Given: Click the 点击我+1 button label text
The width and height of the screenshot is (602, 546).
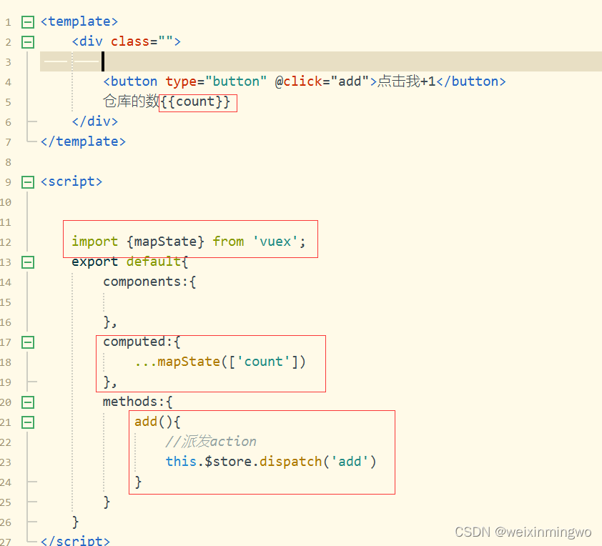Looking at the screenshot, I should [x=407, y=81].
